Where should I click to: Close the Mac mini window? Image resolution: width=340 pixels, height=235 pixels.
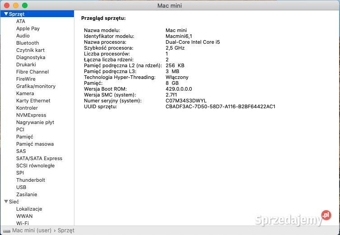[7, 5]
